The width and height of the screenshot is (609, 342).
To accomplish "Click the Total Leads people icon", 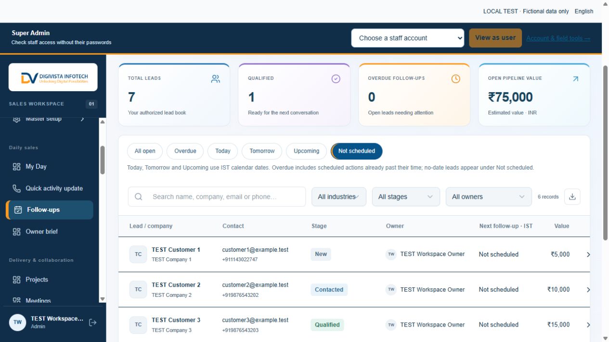I will pos(216,79).
